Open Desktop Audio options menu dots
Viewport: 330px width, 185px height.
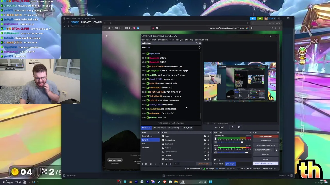click(216, 139)
